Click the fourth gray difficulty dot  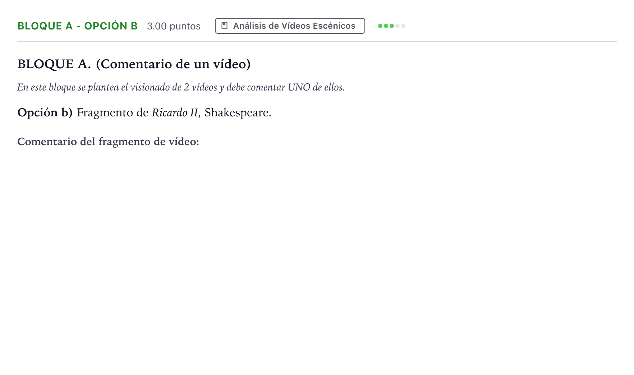coord(398,26)
